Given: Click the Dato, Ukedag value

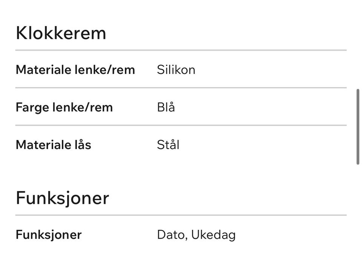Looking at the screenshot, I should tap(196, 235).
